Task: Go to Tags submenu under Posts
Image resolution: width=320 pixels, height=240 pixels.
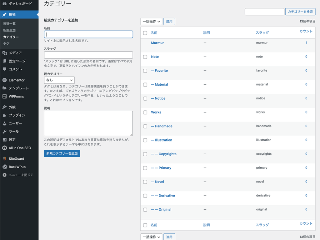Action: (6, 44)
